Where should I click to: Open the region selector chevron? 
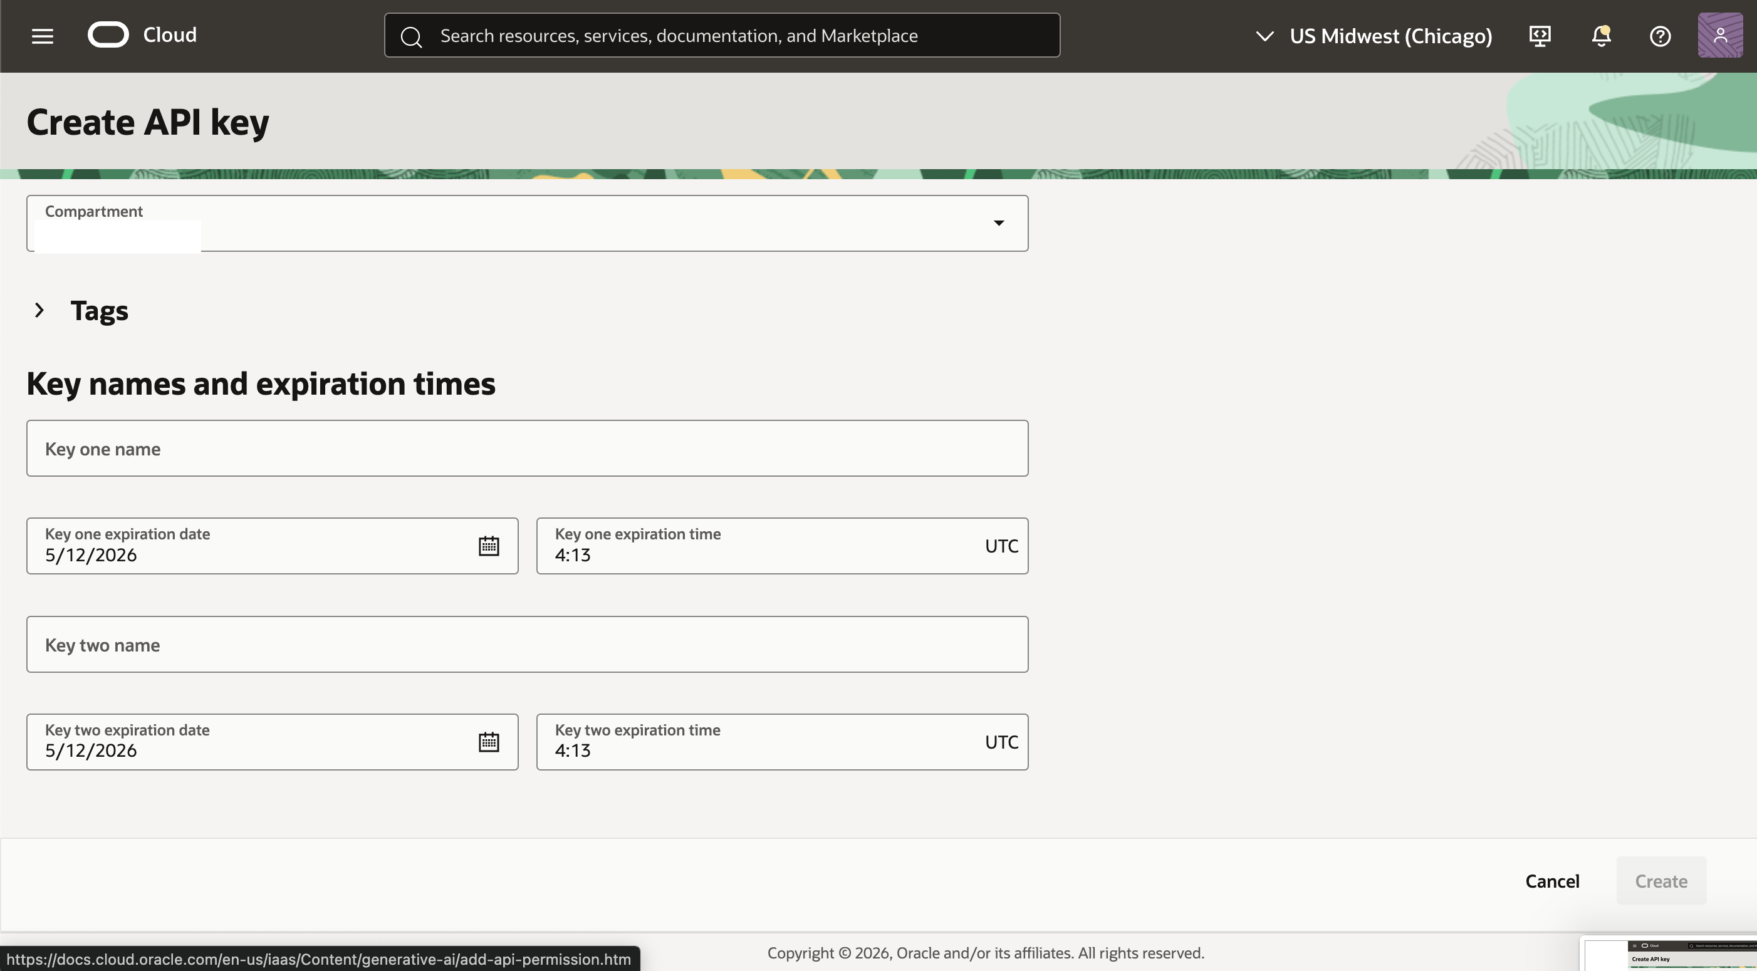pyautogui.click(x=1265, y=36)
